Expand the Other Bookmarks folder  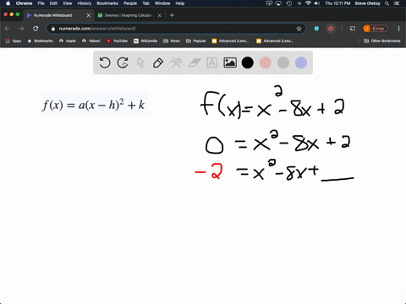point(382,41)
